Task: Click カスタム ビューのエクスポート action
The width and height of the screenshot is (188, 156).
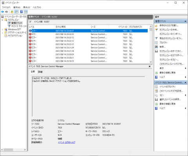Action: [171, 55]
